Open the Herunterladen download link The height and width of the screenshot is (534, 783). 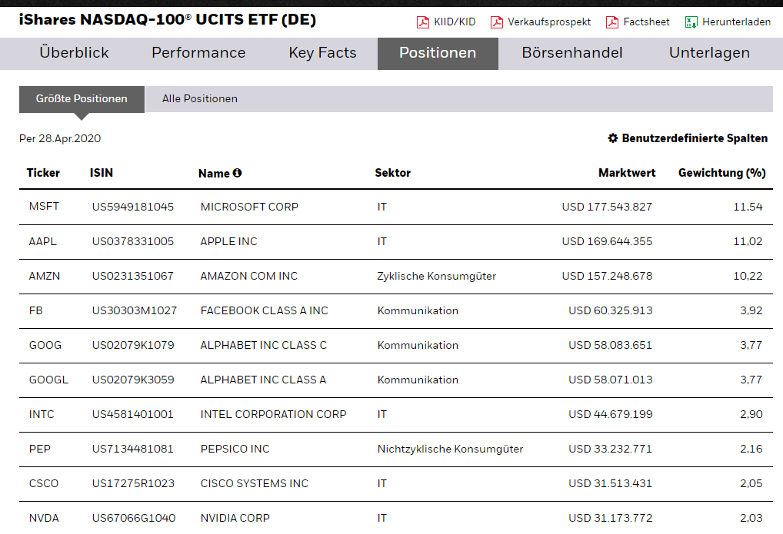pyautogui.click(x=736, y=22)
